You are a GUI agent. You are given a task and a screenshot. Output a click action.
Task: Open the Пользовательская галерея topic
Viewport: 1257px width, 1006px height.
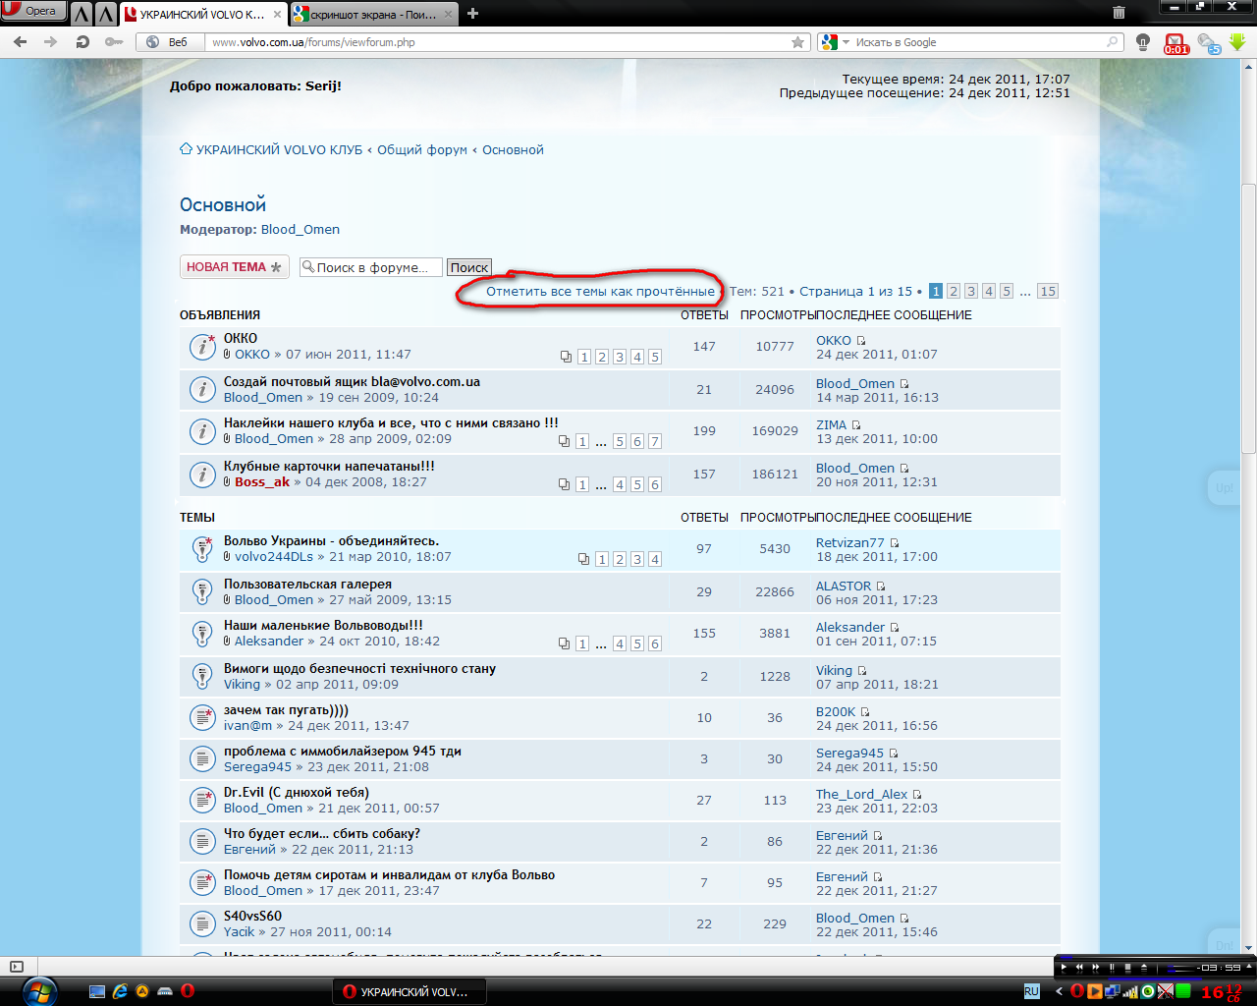pos(307,585)
